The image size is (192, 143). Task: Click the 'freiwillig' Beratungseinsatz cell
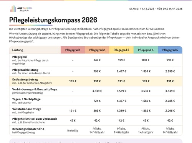point(73,130)
